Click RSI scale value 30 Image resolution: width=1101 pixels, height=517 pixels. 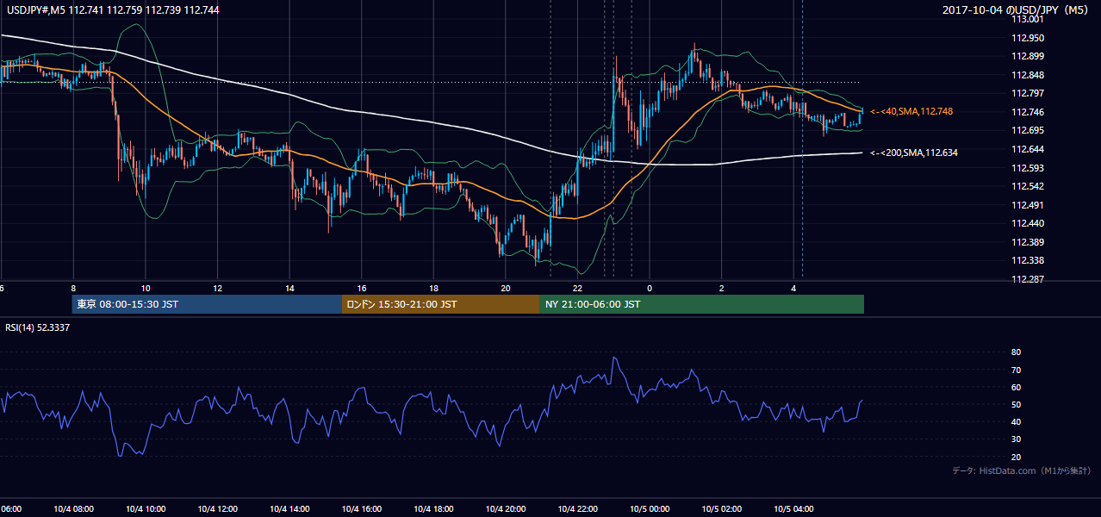(x=1016, y=439)
